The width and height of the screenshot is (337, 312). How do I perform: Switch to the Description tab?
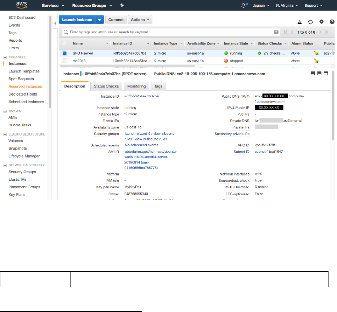click(x=75, y=86)
